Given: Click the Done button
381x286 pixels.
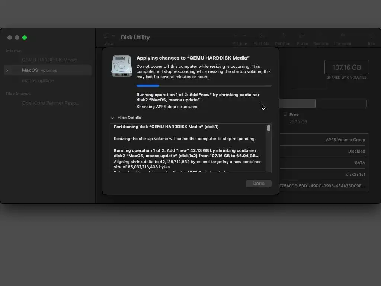Looking at the screenshot, I should coord(259,184).
